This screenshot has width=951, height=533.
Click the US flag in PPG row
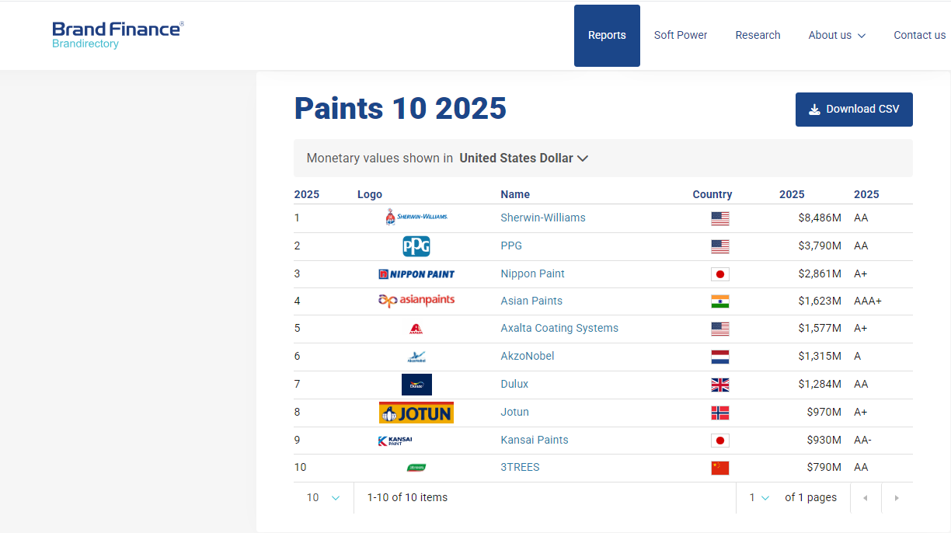click(x=720, y=246)
